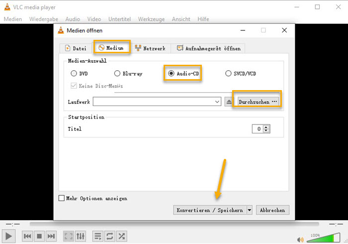Skip to next track in main window

click(51, 236)
